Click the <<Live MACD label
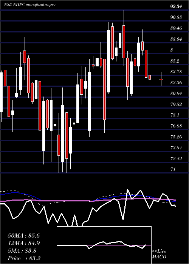The image size is (189, 264). point(159,254)
